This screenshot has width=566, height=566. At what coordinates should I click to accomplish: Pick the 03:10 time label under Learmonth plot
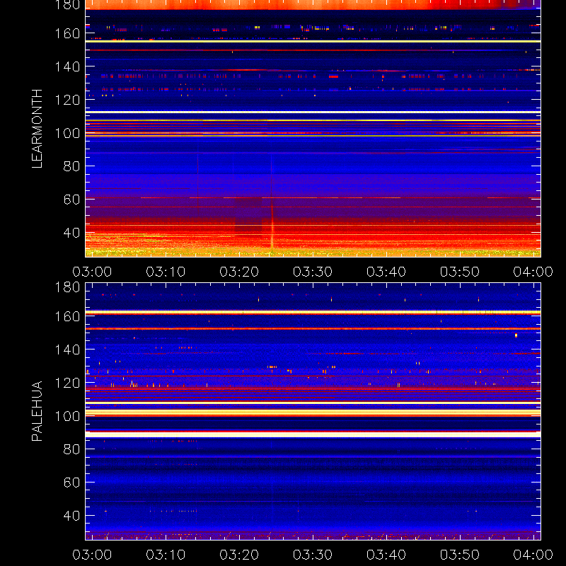coord(166,272)
